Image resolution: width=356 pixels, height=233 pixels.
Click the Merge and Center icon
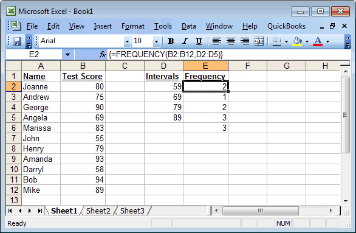[x=259, y=41]
